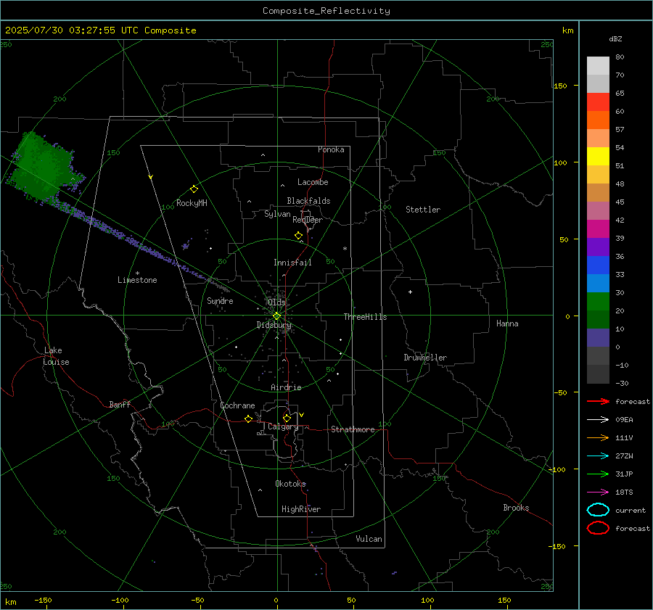Click the Innisfail label
Viewport: 653px width, 610px height.
pos(292,263)
